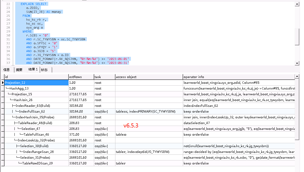Click access object table:r in TableRowIDScan_29 row
304x172 pixels.
(149, 163)
